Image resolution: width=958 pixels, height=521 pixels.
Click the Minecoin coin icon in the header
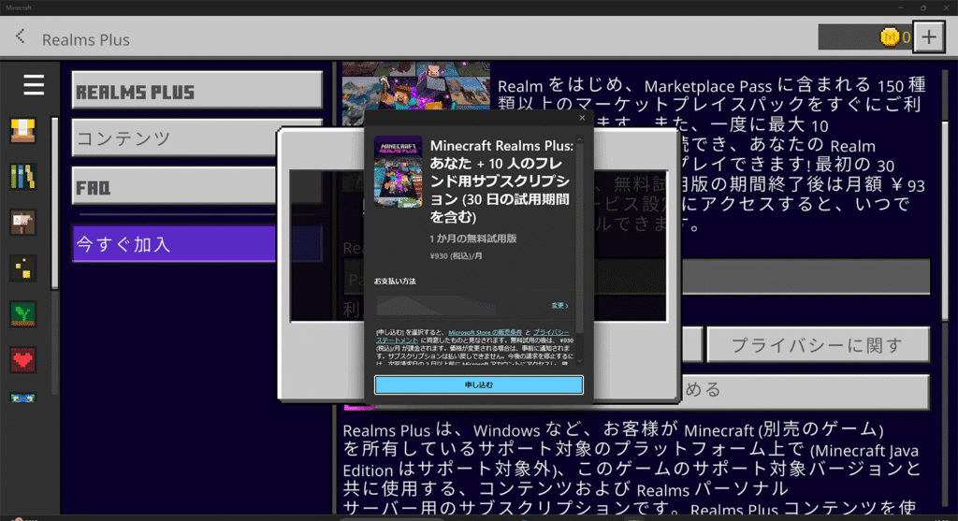point(890,37)
